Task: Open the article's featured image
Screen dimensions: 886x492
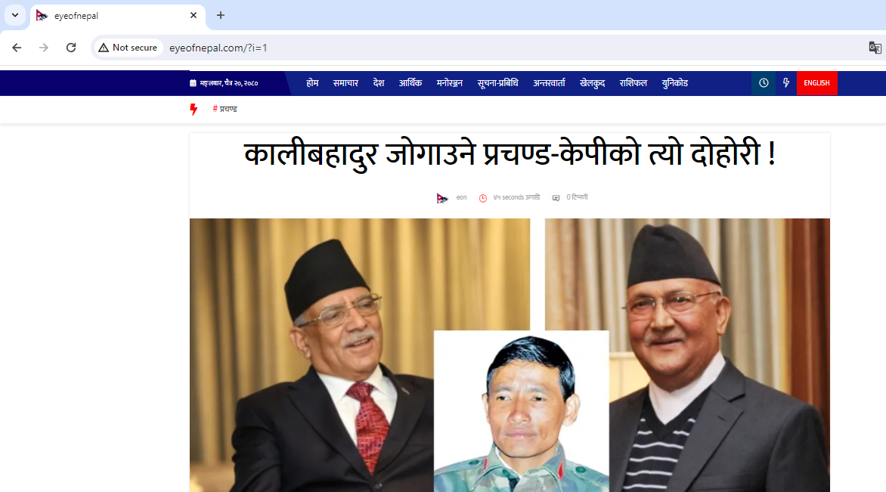Action: 510,354
